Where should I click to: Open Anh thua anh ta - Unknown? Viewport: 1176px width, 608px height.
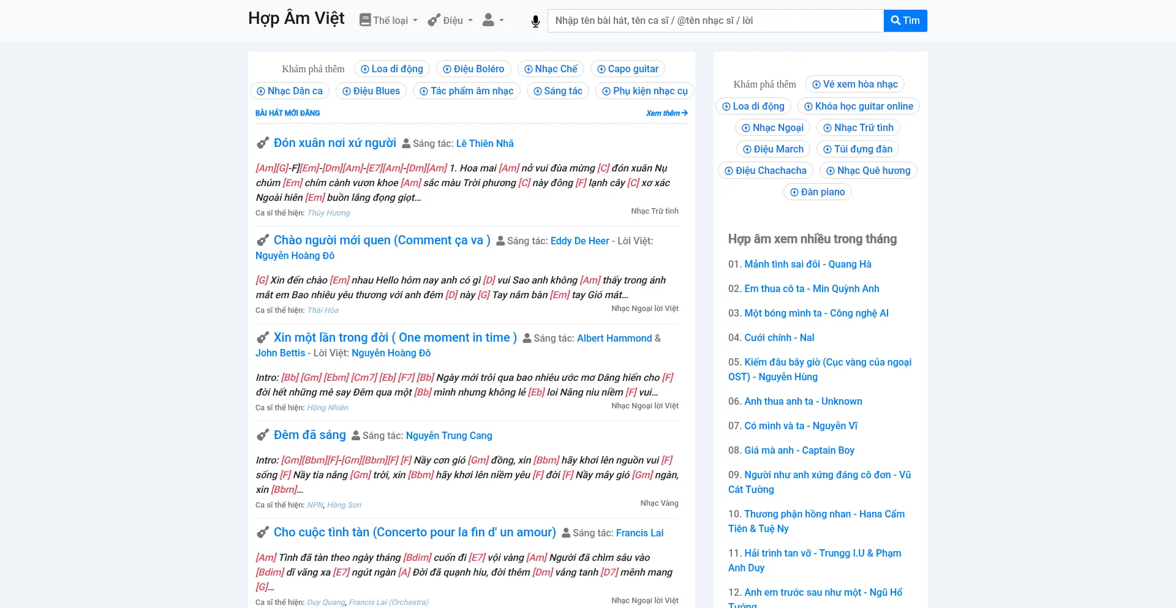coord(803,402)
